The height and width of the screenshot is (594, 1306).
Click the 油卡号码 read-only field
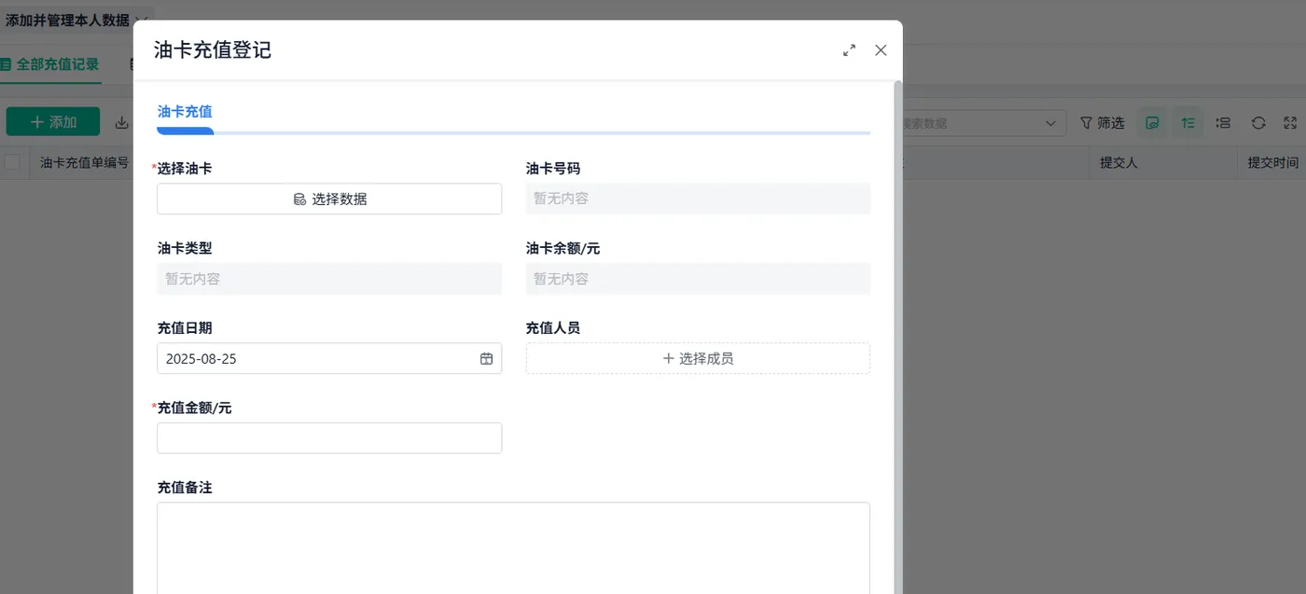(698, 199)
